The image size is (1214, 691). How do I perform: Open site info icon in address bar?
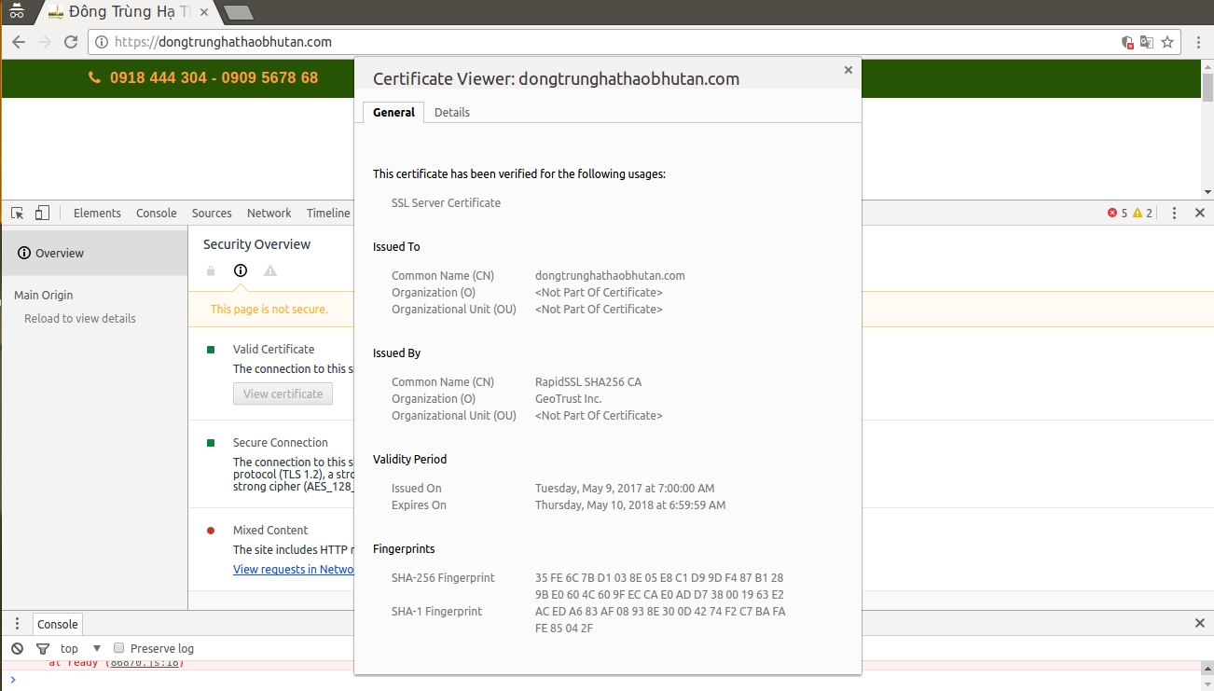click(x=101, y=42)
